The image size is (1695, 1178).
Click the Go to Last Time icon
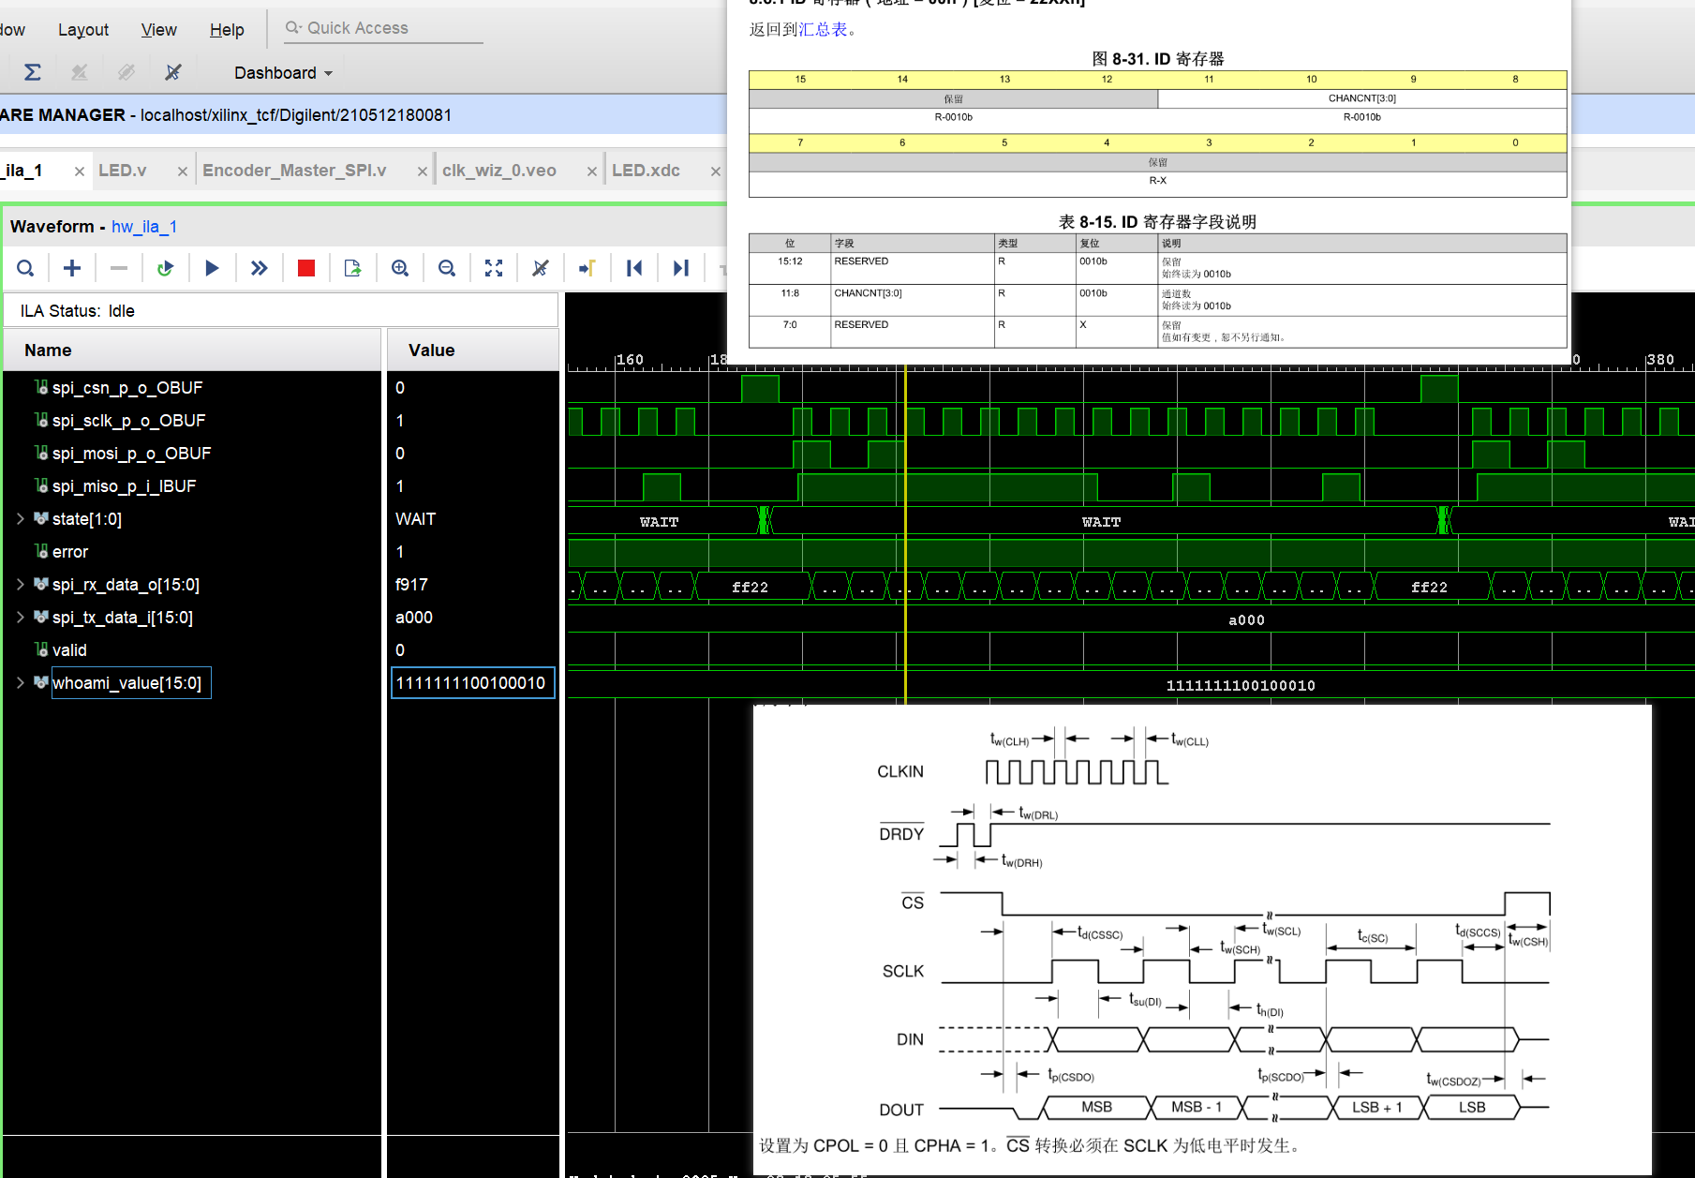point(681,269)
